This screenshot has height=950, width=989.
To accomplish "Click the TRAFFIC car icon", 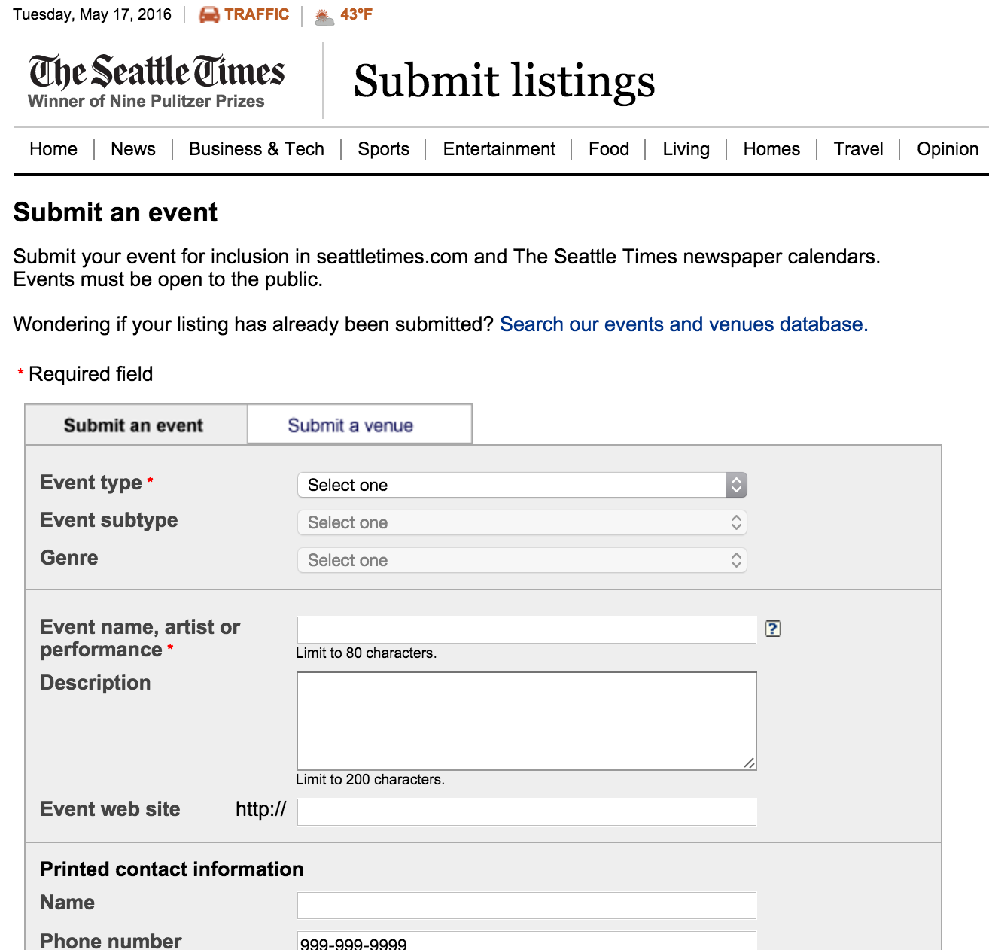I will click(x=209, y=14).
